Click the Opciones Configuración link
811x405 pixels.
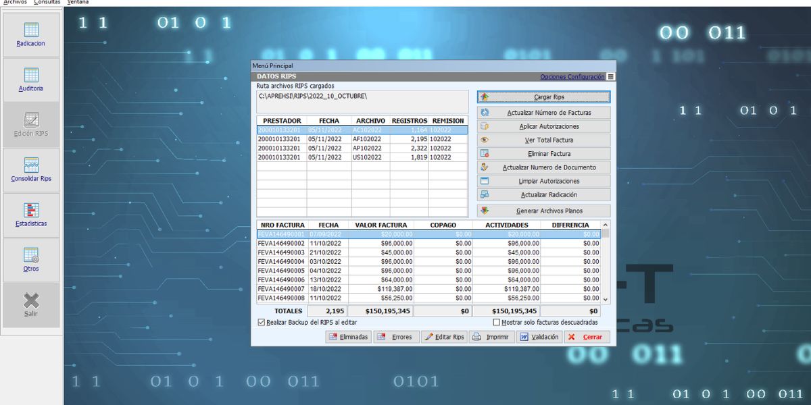(x=572, y=77)
